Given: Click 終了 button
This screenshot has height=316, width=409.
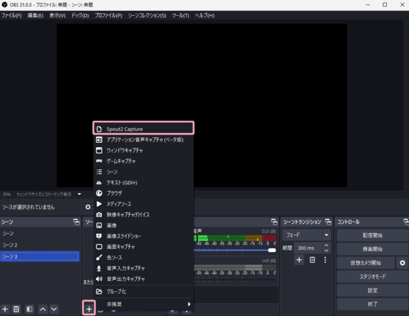Looking at the screenshot, I should tap(373, 304).
